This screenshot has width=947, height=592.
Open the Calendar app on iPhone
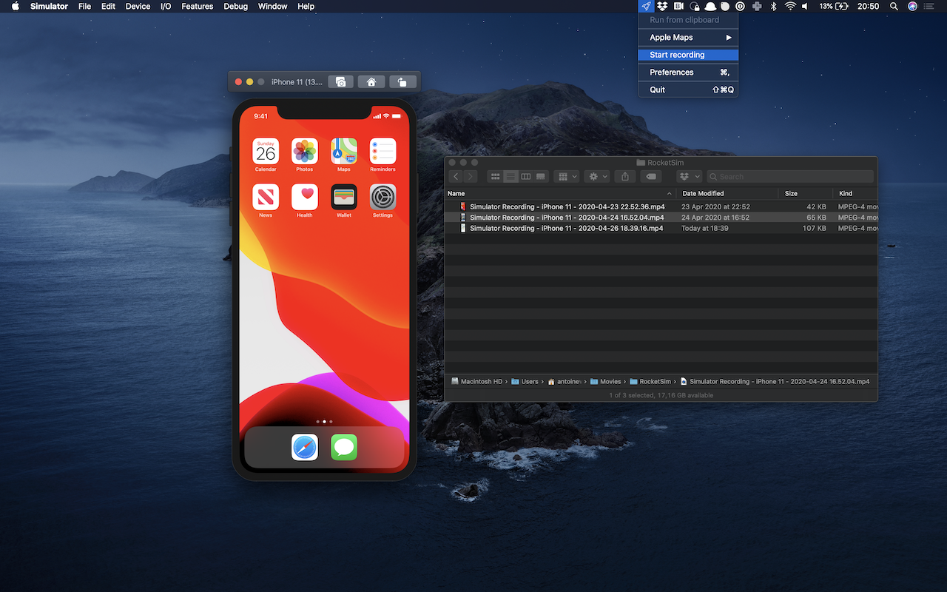click(266, 151)
